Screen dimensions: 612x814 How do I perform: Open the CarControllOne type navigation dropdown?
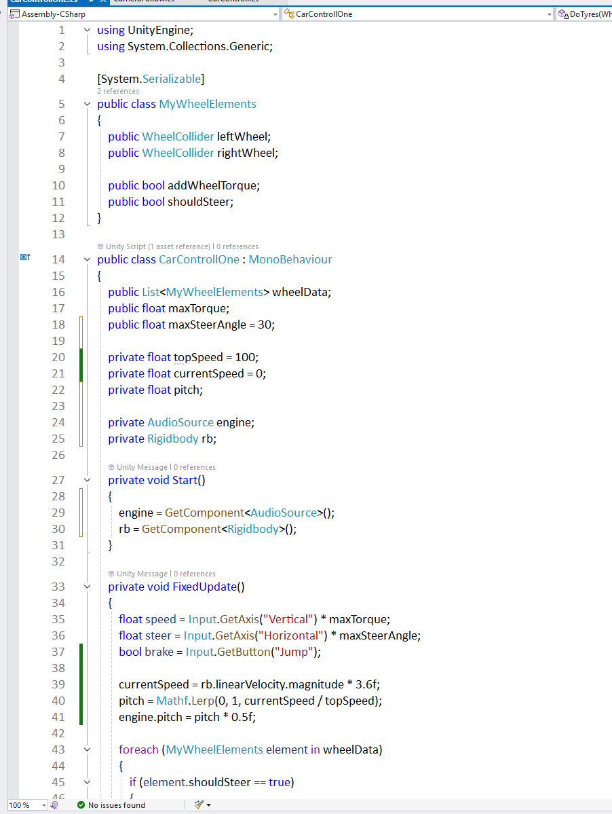[549, 14]
